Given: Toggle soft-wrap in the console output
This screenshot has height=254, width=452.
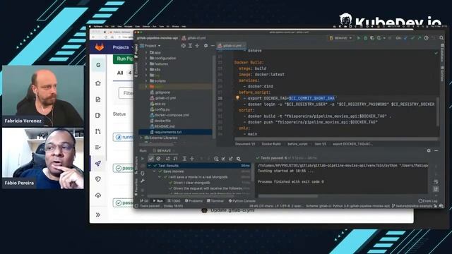Looking at the screenshot, I should (x=436, y=182).
